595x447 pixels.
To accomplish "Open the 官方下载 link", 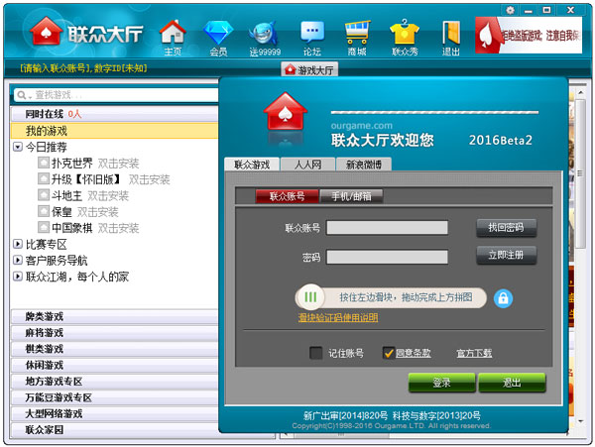I will click(474, 353).
